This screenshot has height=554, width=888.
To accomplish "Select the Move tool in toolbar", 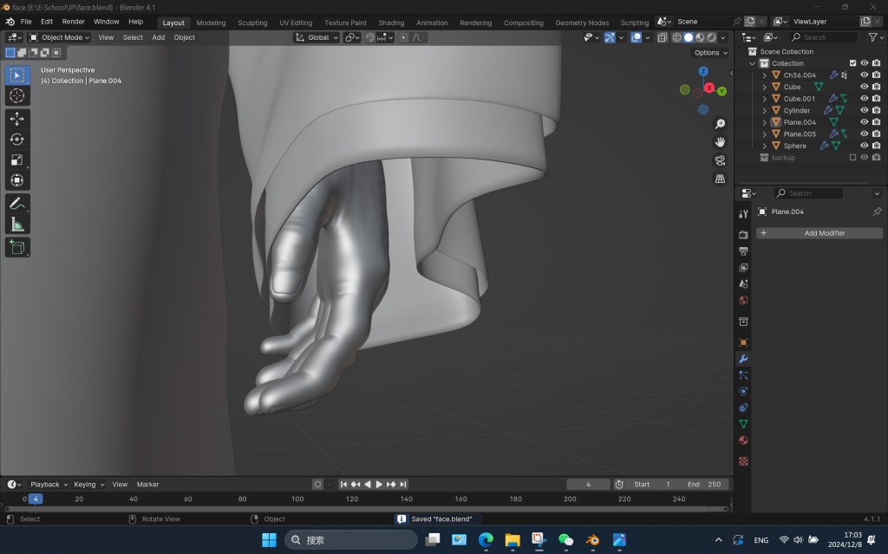I will [16, 118].
